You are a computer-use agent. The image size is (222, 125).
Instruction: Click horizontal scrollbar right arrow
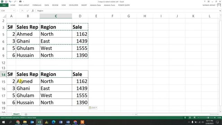click(218, 114)
